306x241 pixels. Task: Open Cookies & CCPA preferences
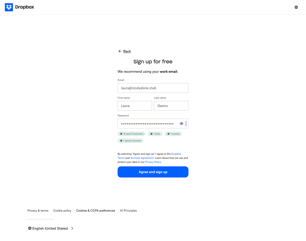click(x=96, y=210)
